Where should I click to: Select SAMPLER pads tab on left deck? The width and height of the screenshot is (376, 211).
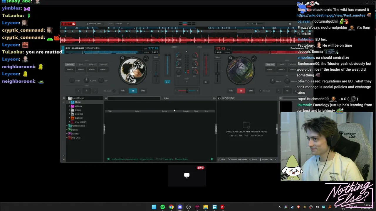tap(103, 64)
